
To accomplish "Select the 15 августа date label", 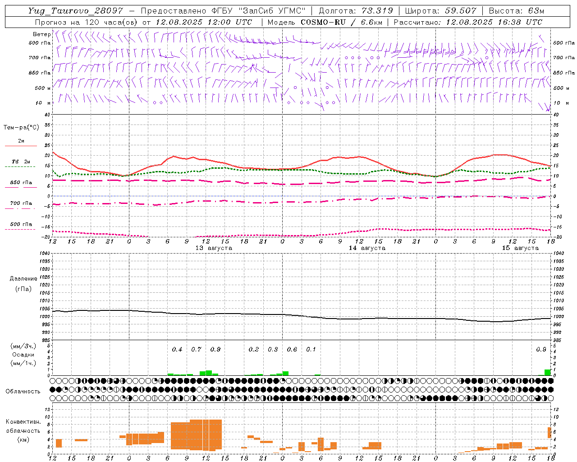I will click(520, 248).
